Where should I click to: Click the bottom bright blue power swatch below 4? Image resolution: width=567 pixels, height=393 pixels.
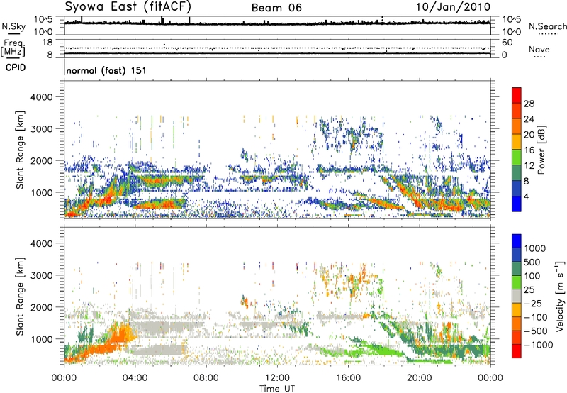(x=517, y=204)
